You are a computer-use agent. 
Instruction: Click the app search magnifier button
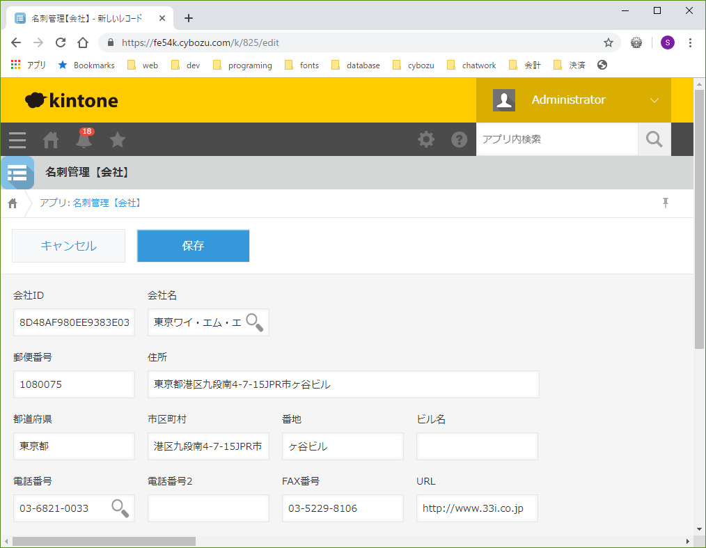tap(654, 139)
